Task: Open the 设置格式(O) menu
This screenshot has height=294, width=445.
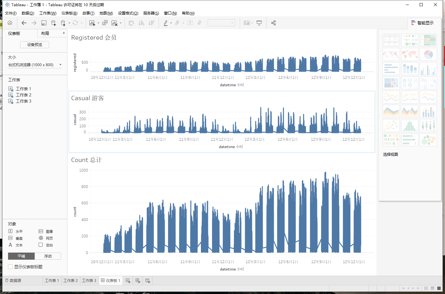Action: pyautogui.click(x=128, y=13)
